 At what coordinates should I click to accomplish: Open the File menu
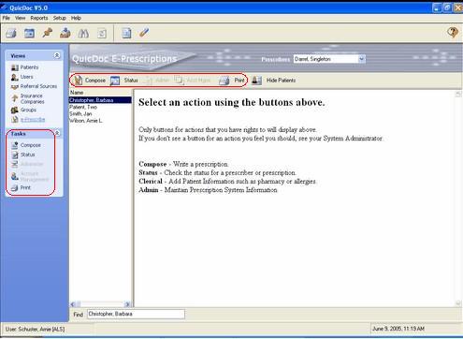coord(7,18)
